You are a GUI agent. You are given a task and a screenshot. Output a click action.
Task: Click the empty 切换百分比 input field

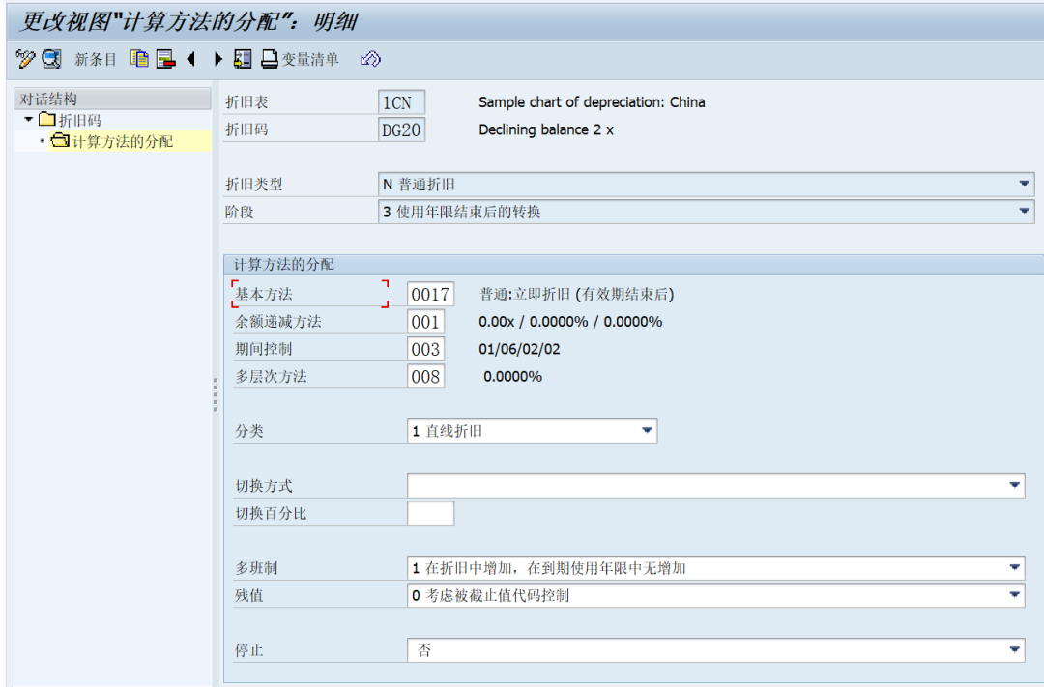(x=430, y=513)
